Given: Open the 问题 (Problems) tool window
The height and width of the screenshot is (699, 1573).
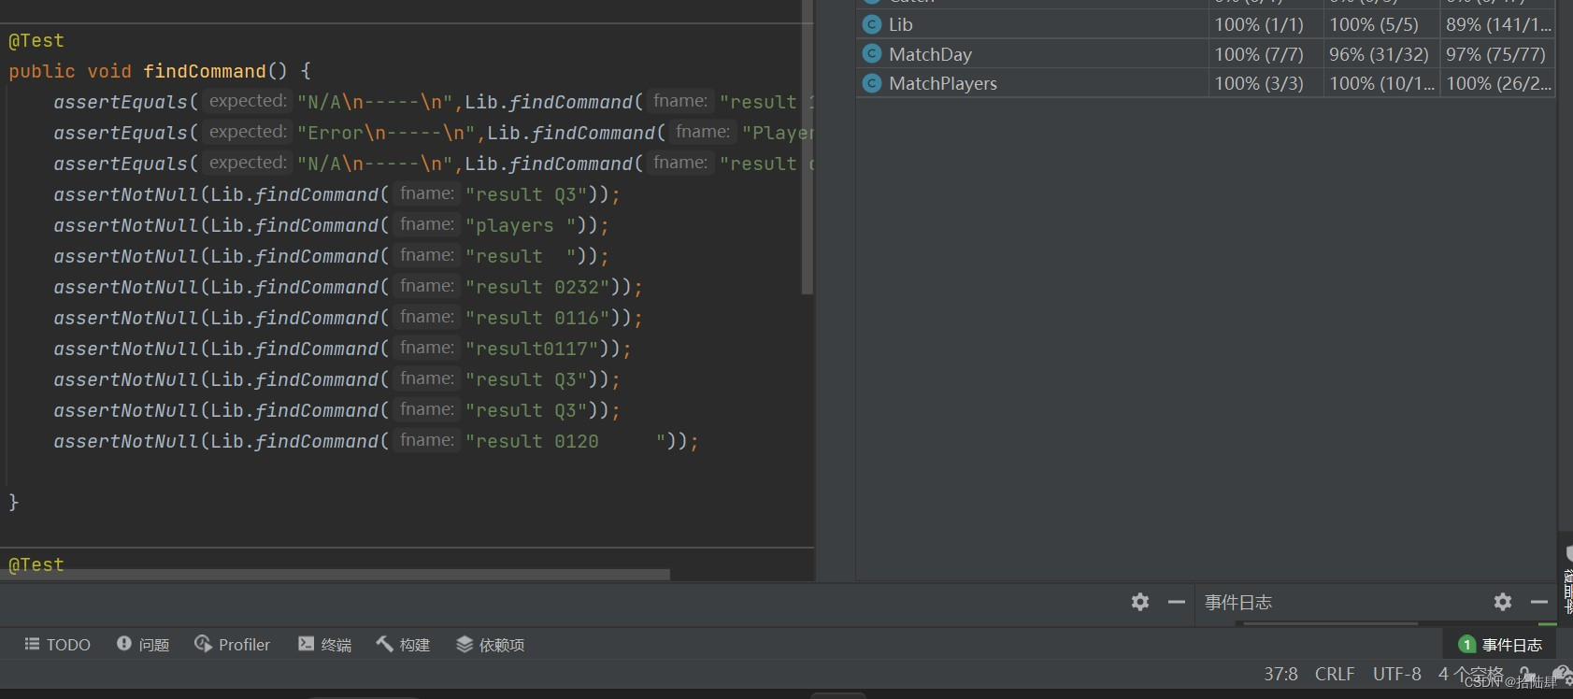Looking at the screenshot, I should pyautogui.click(x=143, y=645).
